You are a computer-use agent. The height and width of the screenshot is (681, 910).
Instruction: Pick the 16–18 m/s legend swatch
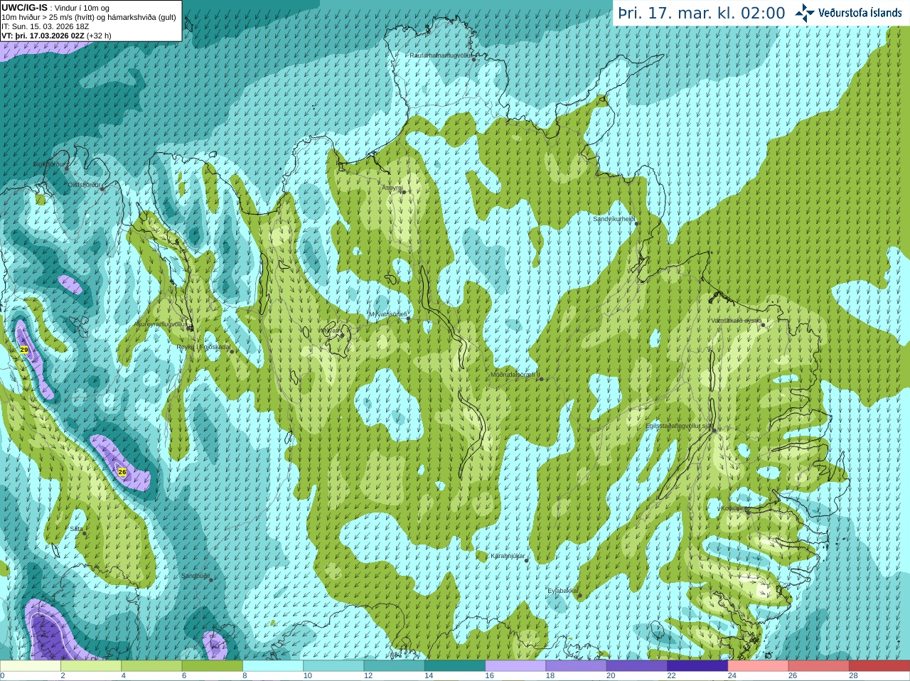[x=515, y=666]
